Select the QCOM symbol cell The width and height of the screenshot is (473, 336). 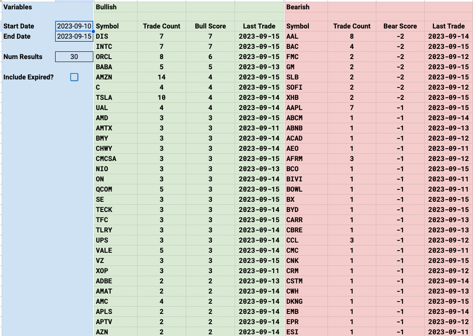[x=115, y=189]
